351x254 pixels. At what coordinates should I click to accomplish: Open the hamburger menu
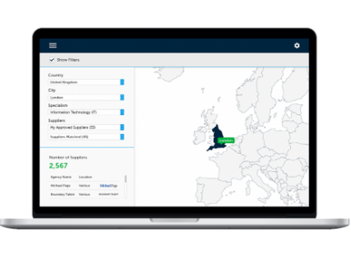(53, 45)
